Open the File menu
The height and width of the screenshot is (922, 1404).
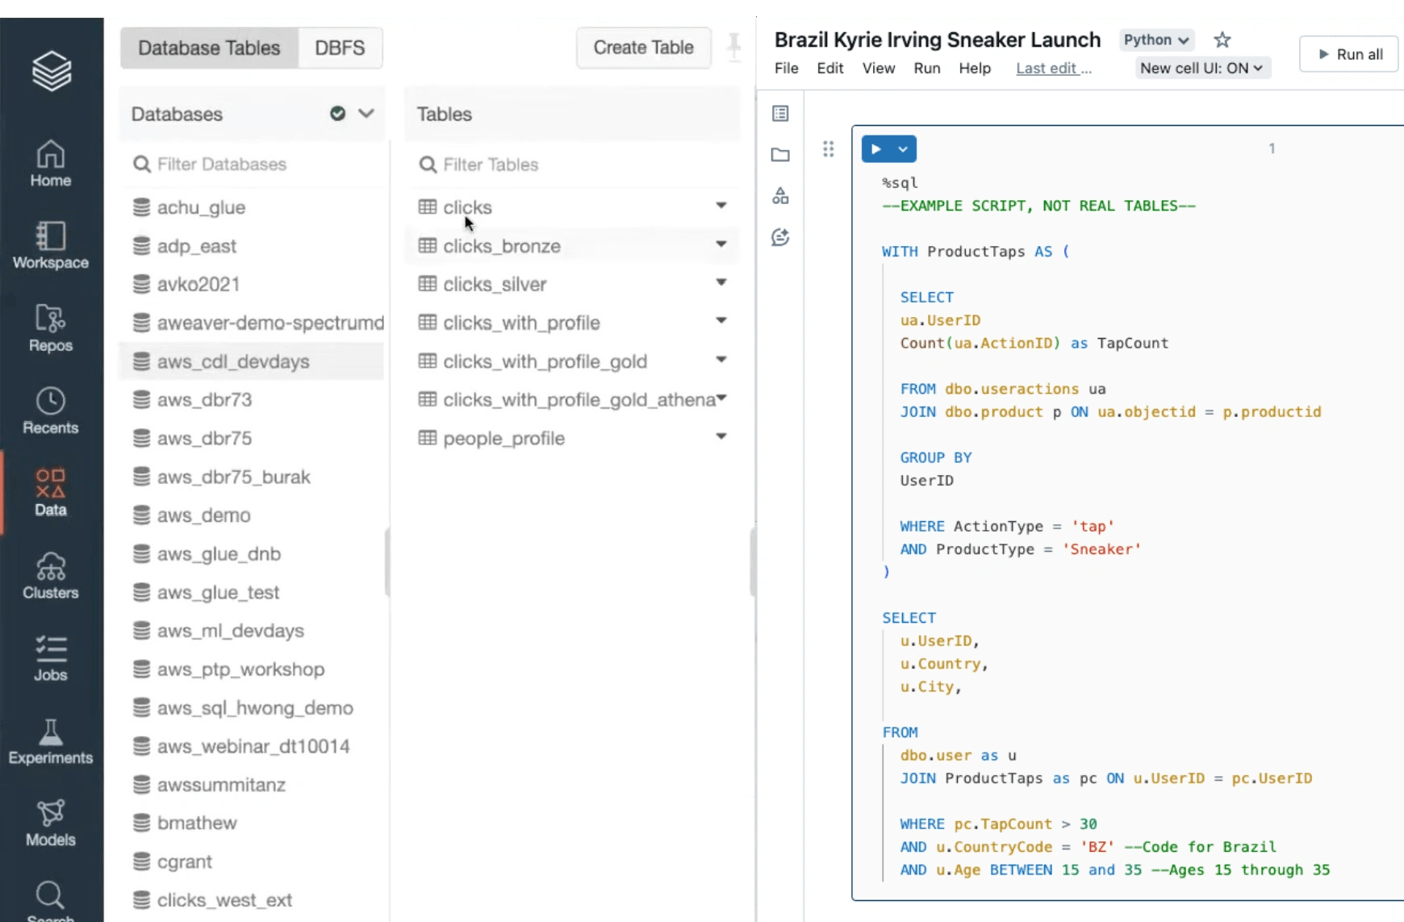[x=787, y=68]
